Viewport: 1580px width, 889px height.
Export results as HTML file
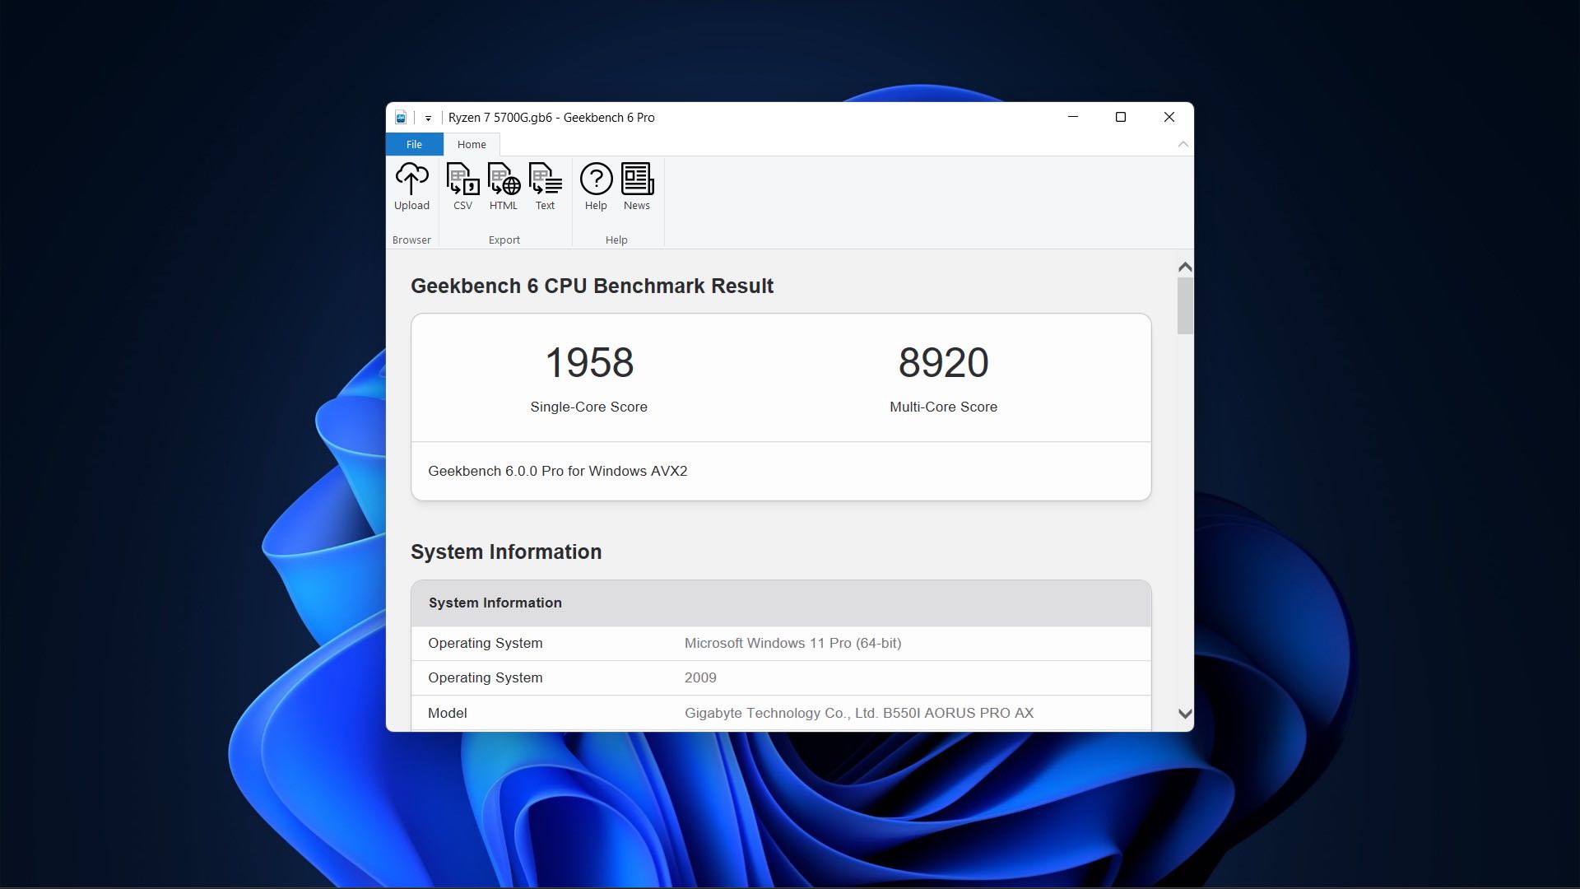503,184
